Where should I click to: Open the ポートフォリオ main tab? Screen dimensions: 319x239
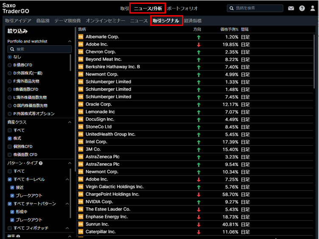tap(182, 8)
